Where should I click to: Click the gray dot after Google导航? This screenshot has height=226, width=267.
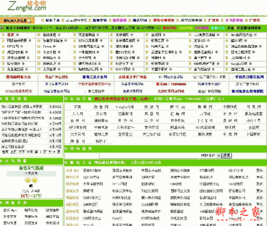[x=250, y=64]
